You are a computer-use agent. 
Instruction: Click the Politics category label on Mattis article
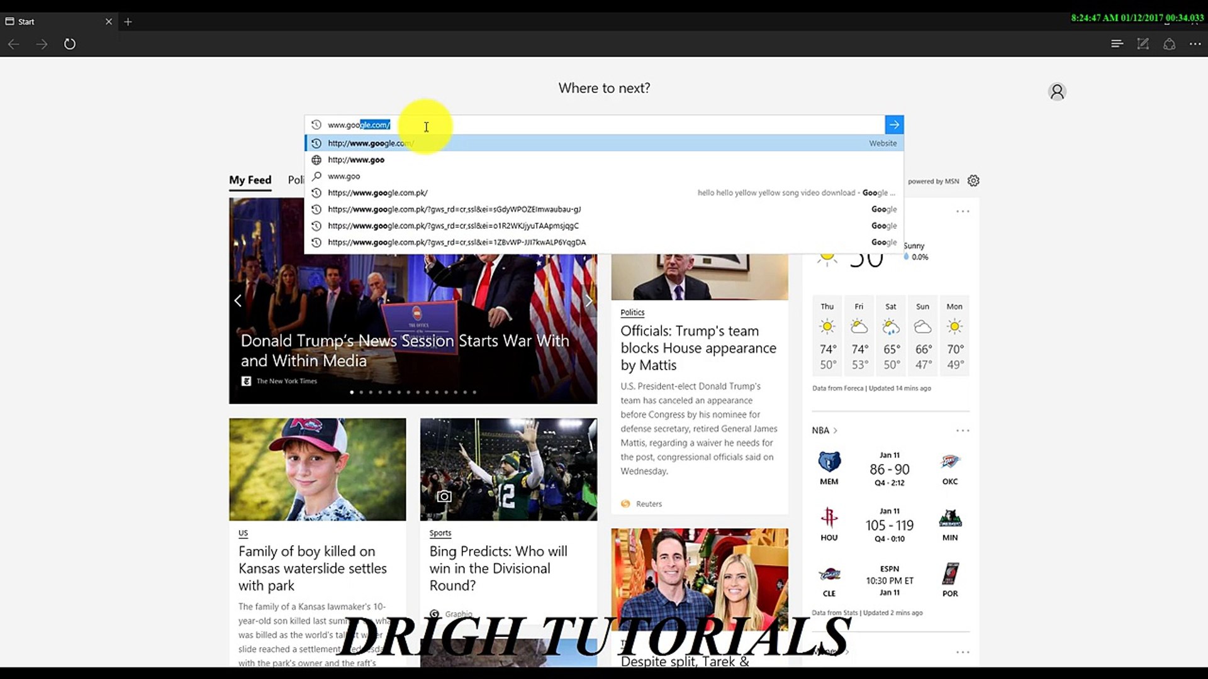coord(632,312)
